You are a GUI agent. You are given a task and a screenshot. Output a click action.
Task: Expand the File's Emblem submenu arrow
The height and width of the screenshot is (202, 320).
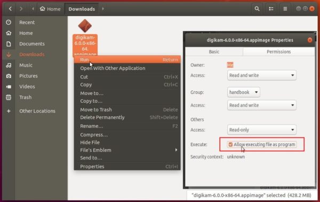[176, 150]
